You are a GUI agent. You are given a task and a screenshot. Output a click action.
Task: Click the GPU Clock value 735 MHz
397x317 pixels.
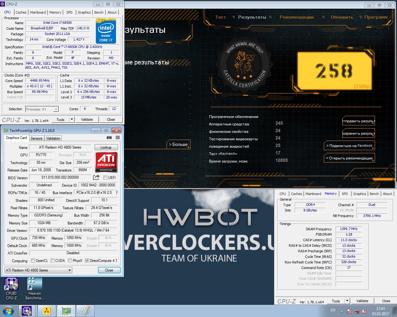coord(38,238)
